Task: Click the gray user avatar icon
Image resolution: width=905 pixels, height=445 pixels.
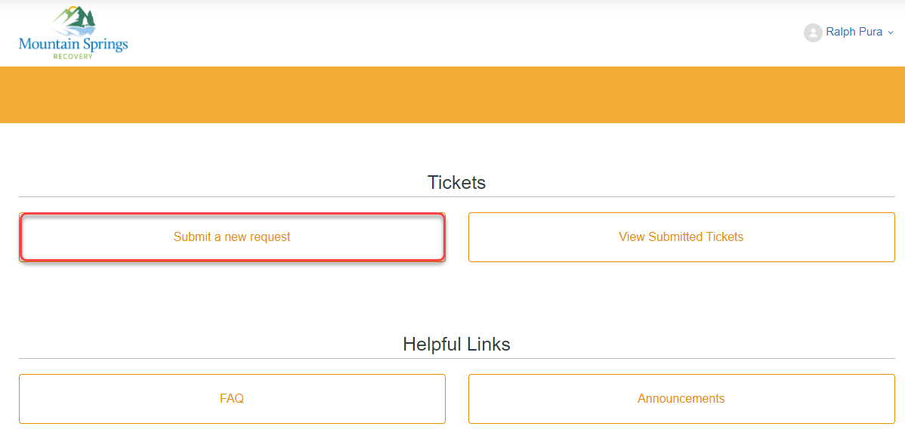Action: coord(813,32)
